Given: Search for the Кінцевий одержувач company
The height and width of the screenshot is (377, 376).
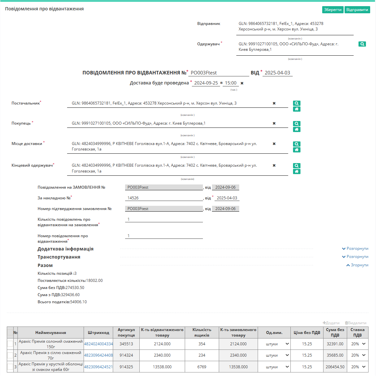Looking at the screenshot, I should pyautogui.click(x=296, y=166).
